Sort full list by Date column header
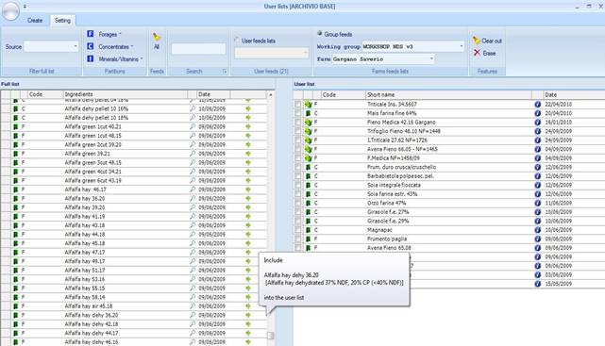Image resolution: width=605 pixels, height=346 pixels. tap(213, 94)
